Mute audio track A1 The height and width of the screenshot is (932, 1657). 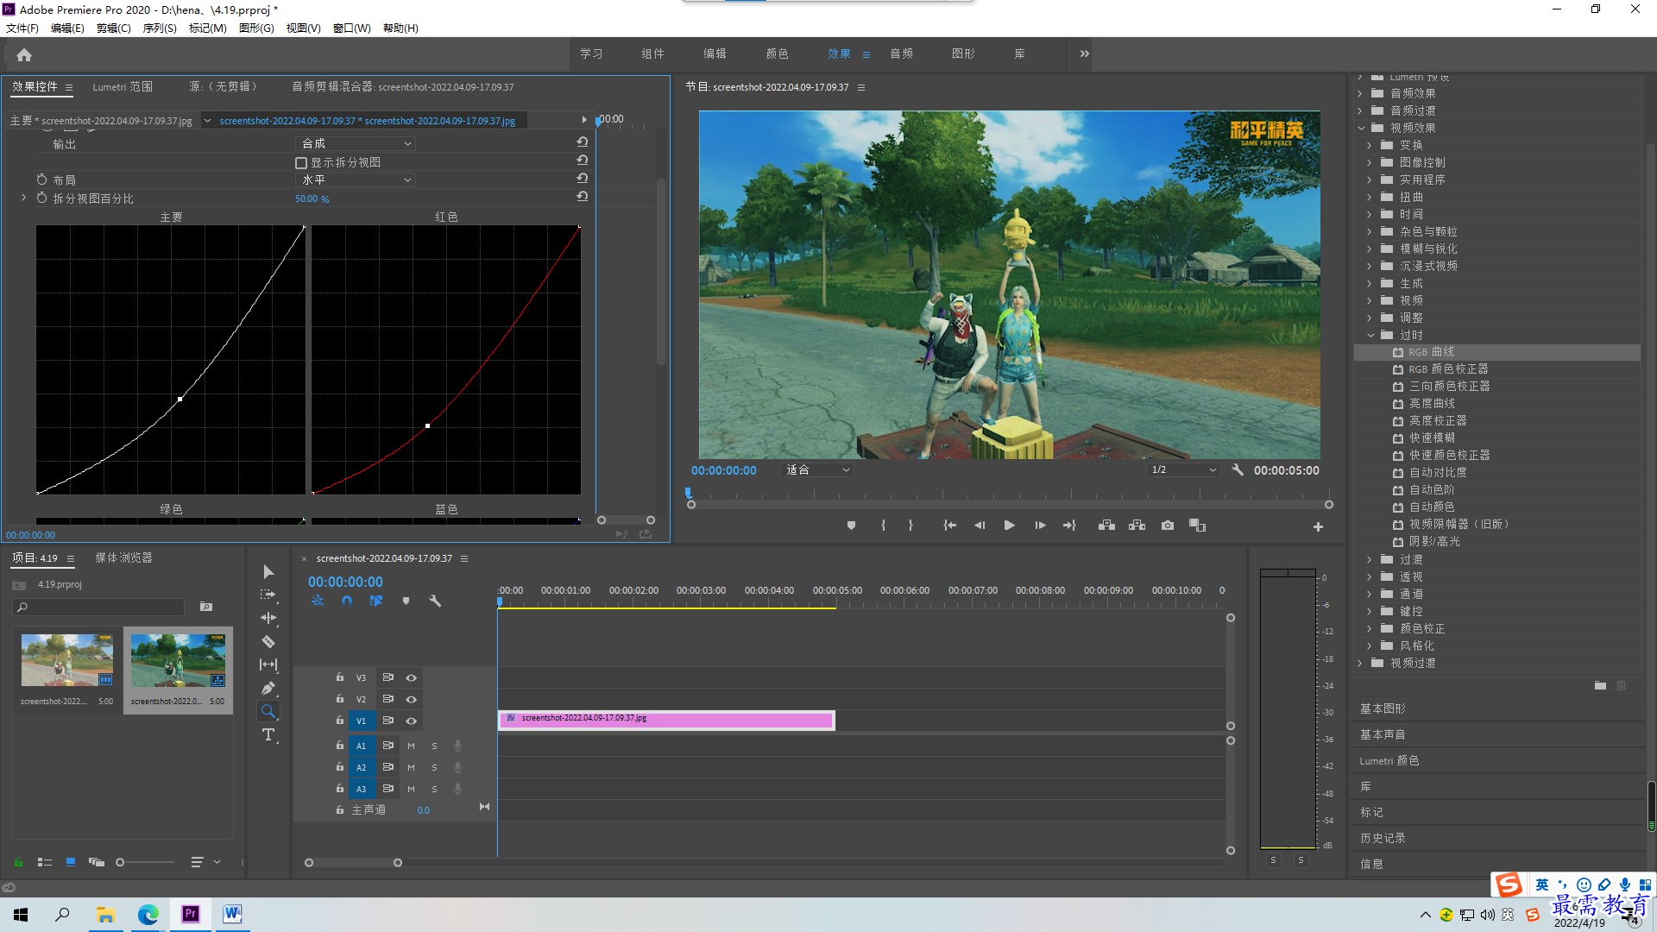[x=411, y=746]
